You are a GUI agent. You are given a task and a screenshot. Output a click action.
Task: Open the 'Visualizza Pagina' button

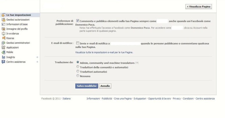click(199, 6)
